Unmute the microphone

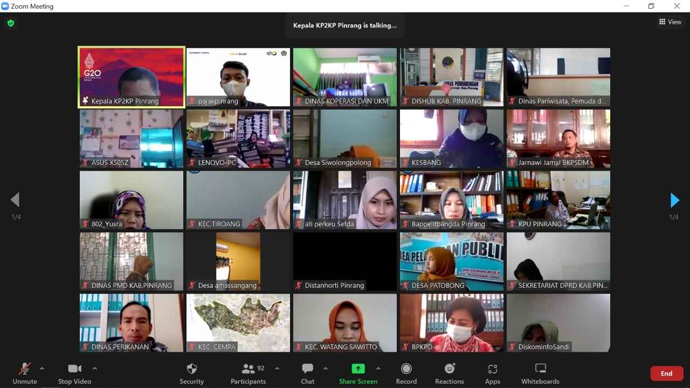(x=25, y=373)
